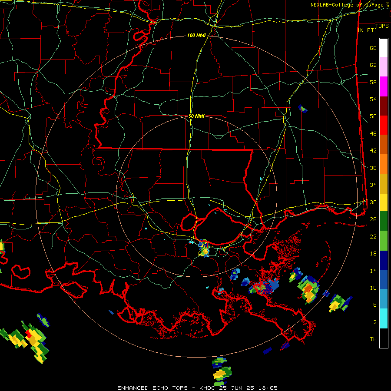Click the "46" legend value label
The height and width of the screenshot is (391, 391).
coord(373,134)
